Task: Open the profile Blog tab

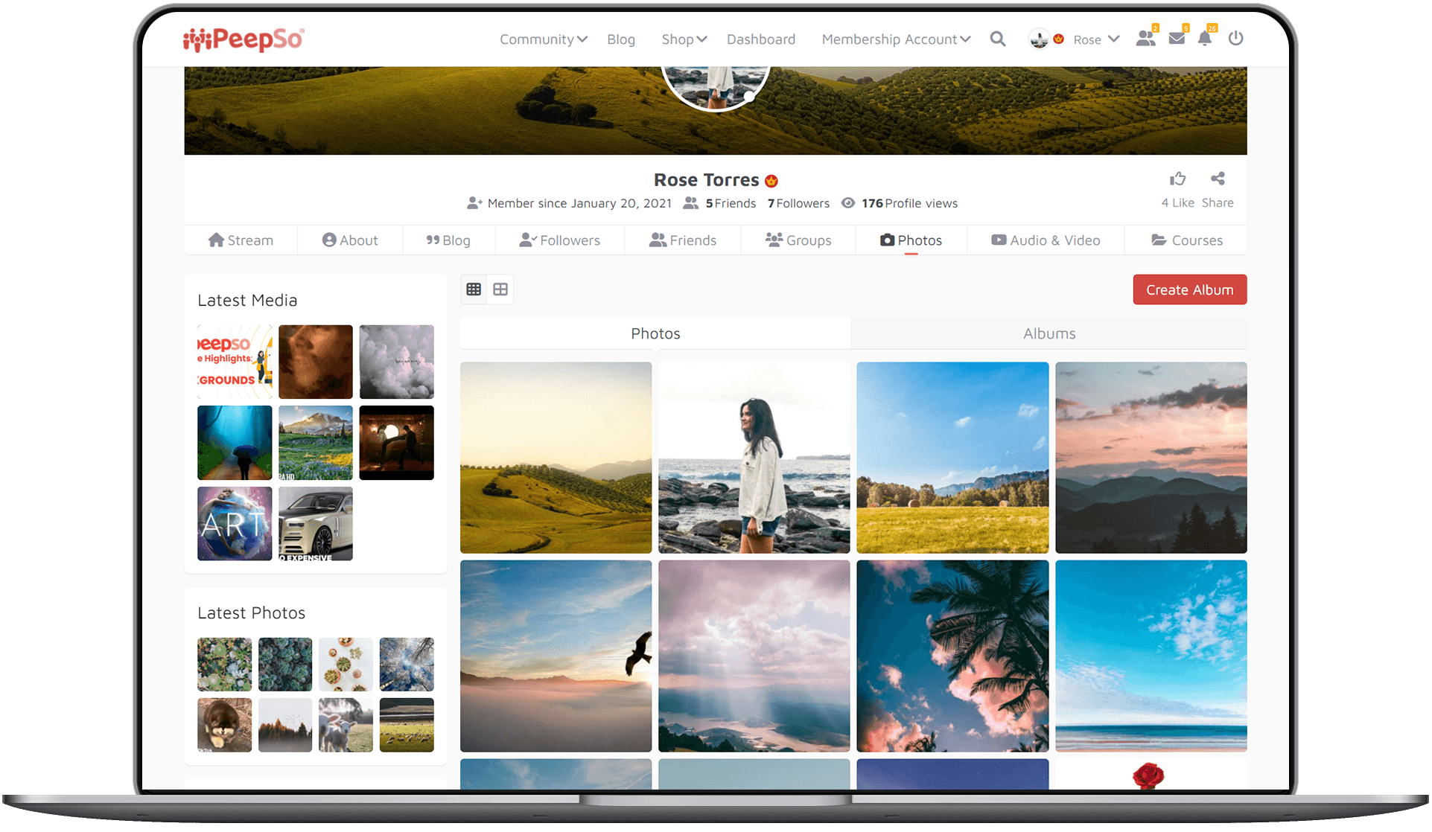Action: (x=448, y=240)
